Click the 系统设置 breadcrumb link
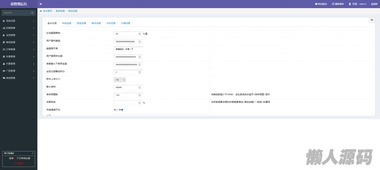The image size is (380, 170). [x=60, y=11]
